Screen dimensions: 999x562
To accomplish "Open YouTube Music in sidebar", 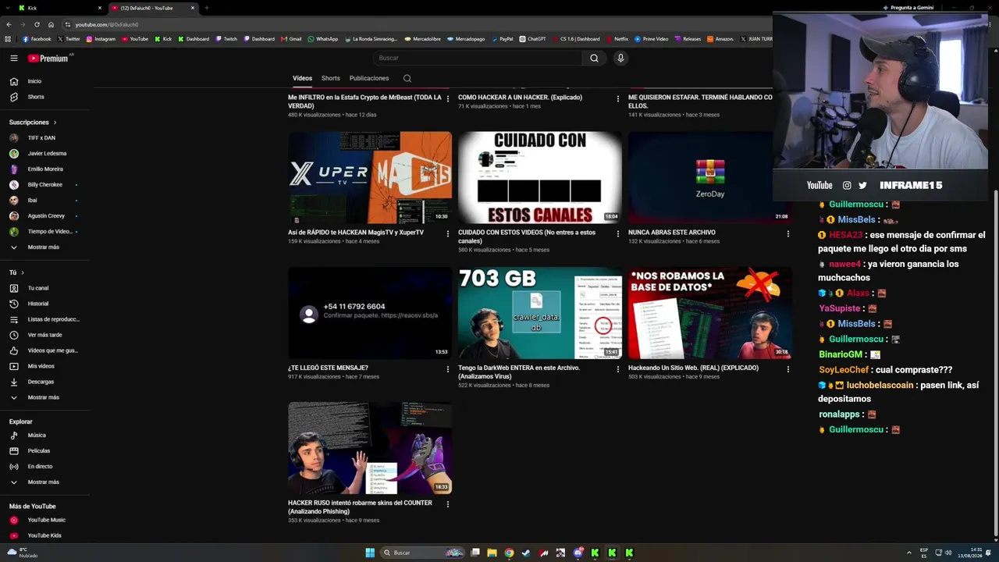I will [x=45, y=520].
